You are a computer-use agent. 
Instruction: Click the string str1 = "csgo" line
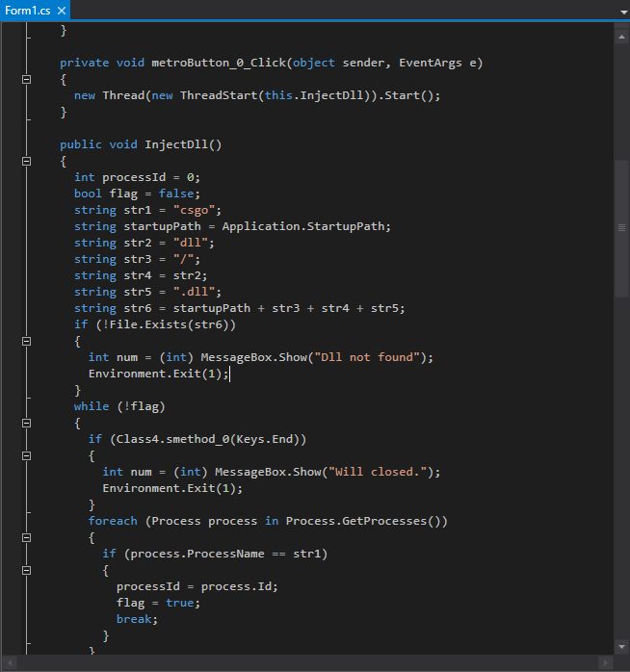coord(148,210)
